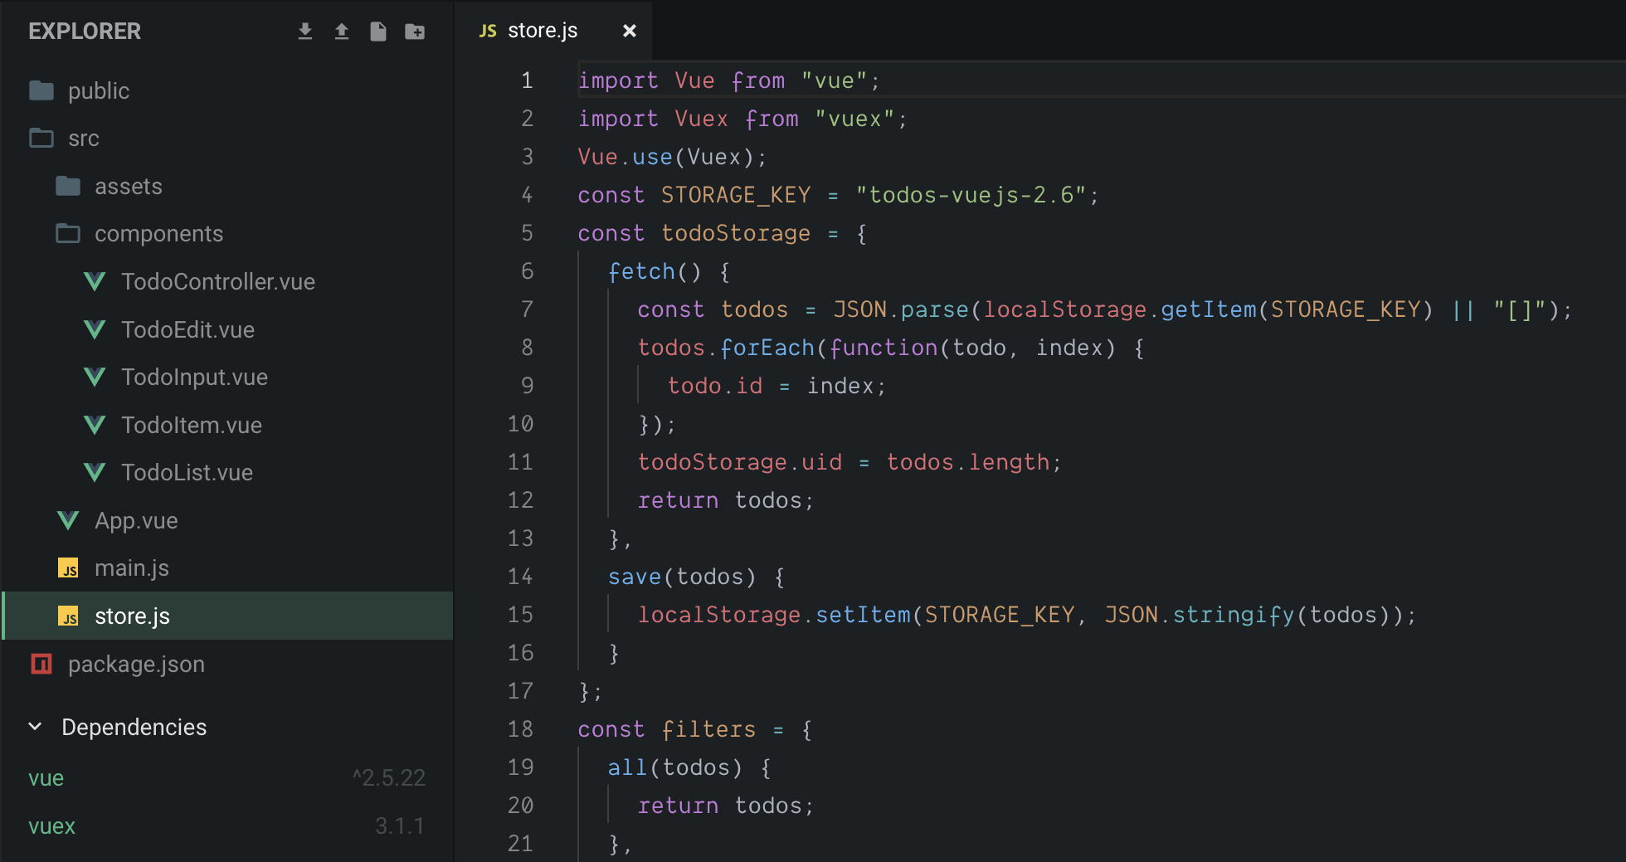Click the assets folder icon

pyautogui.click(x=68, y=186)
